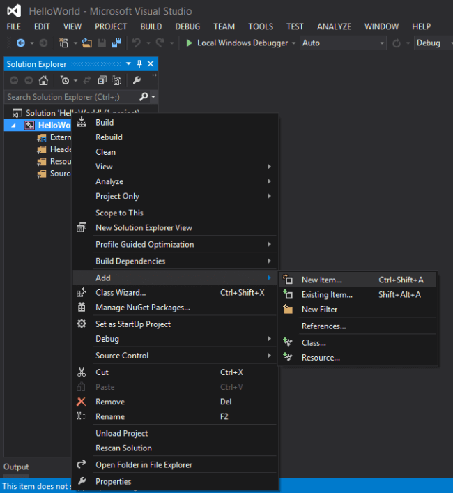Viewport: 453px width, 493px height.
Task: Click the Open File toolbar icon
Action: pyautogui.click(x=87, y=43)
